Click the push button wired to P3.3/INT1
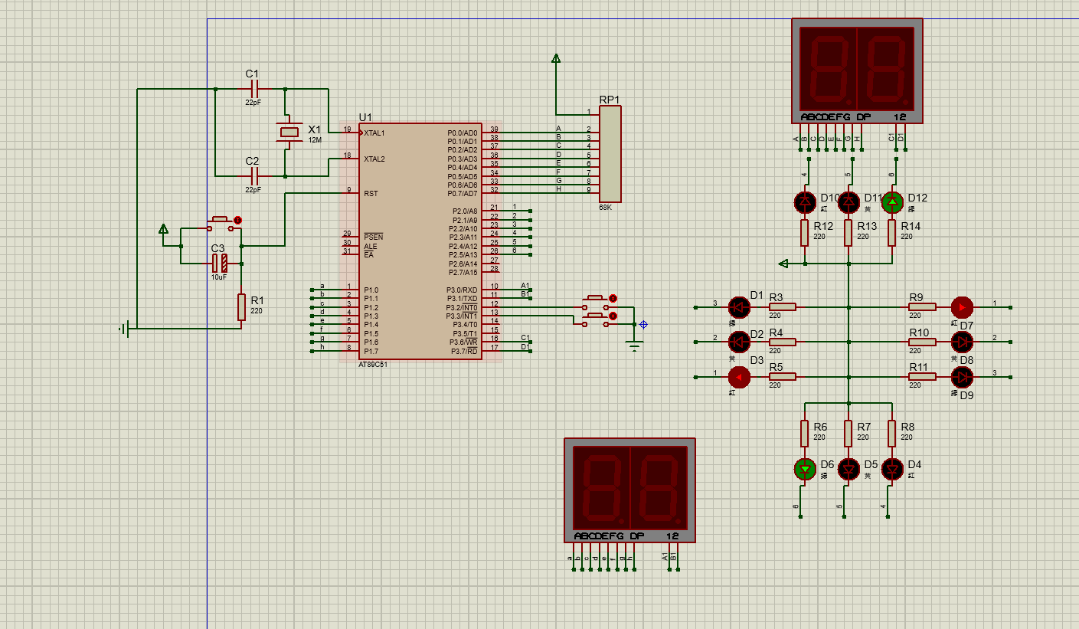 (x=594, y=319)
